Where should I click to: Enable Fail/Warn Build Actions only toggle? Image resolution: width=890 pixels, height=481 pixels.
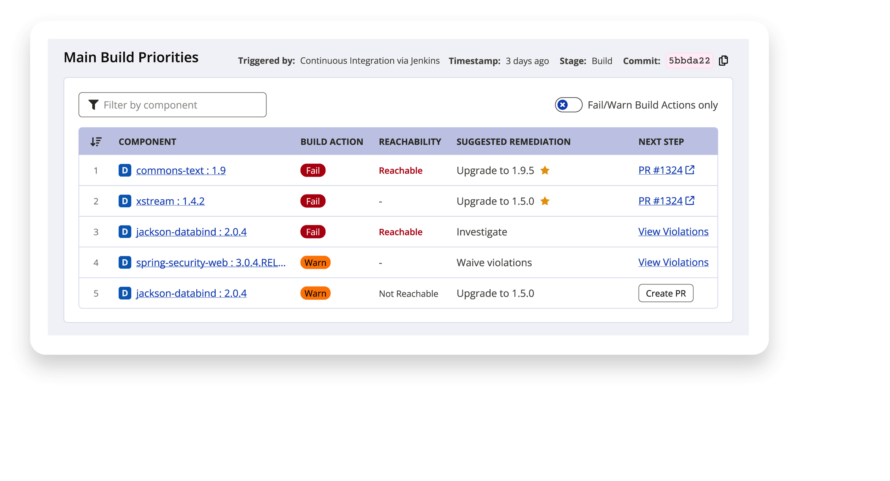[568, 104]
